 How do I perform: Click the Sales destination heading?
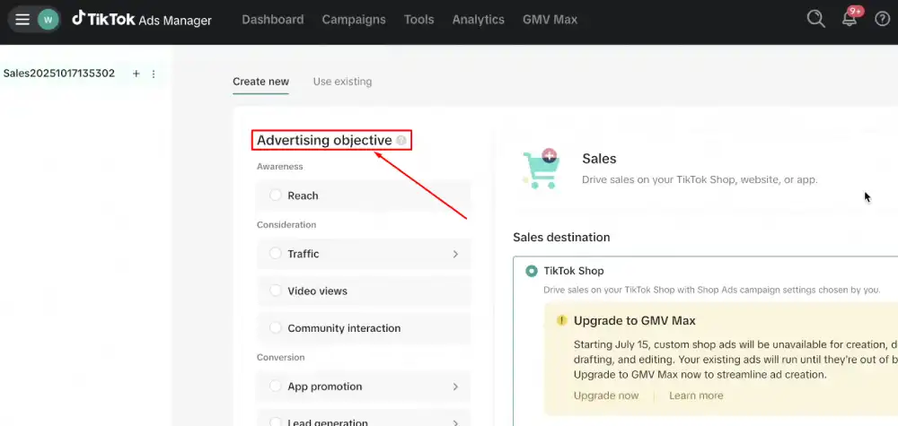[561, 238]
